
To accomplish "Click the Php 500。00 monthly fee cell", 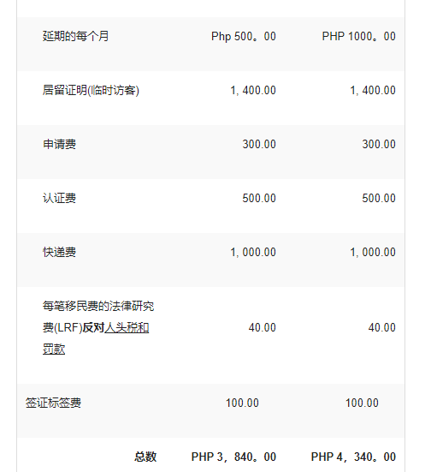I will [244, 36].
